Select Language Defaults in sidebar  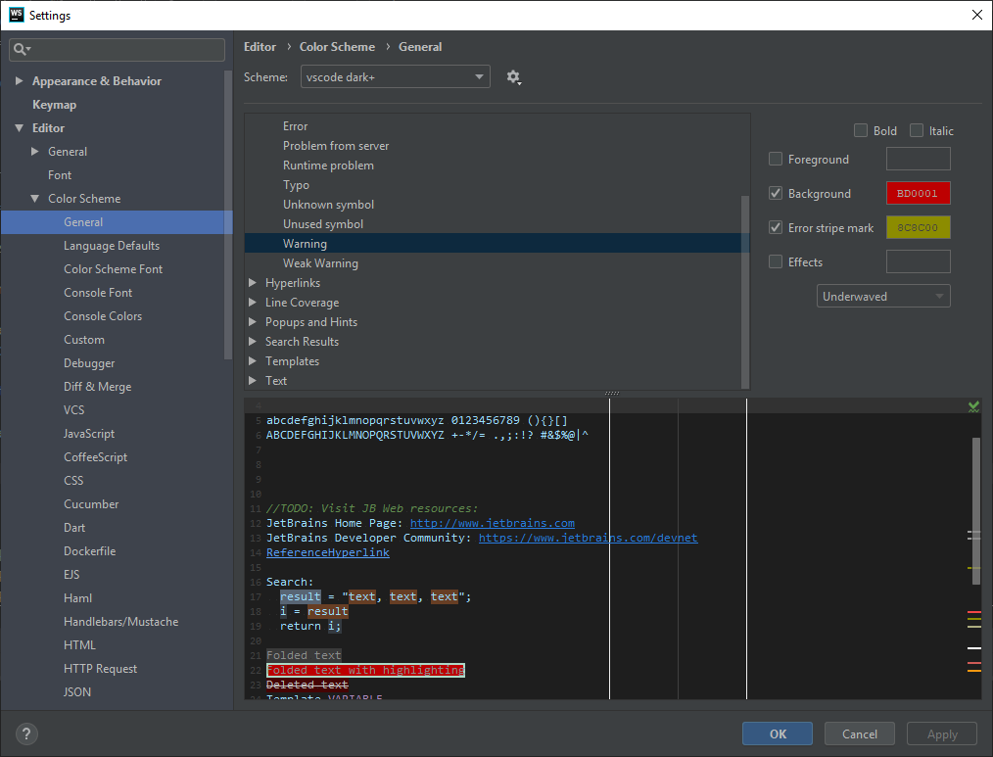coord(112,246)
